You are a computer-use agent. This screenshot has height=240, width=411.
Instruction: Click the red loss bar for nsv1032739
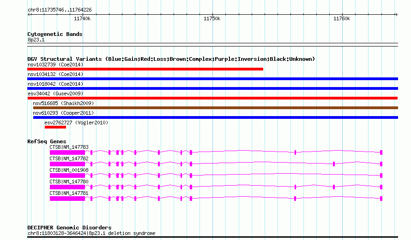(145, 69)
